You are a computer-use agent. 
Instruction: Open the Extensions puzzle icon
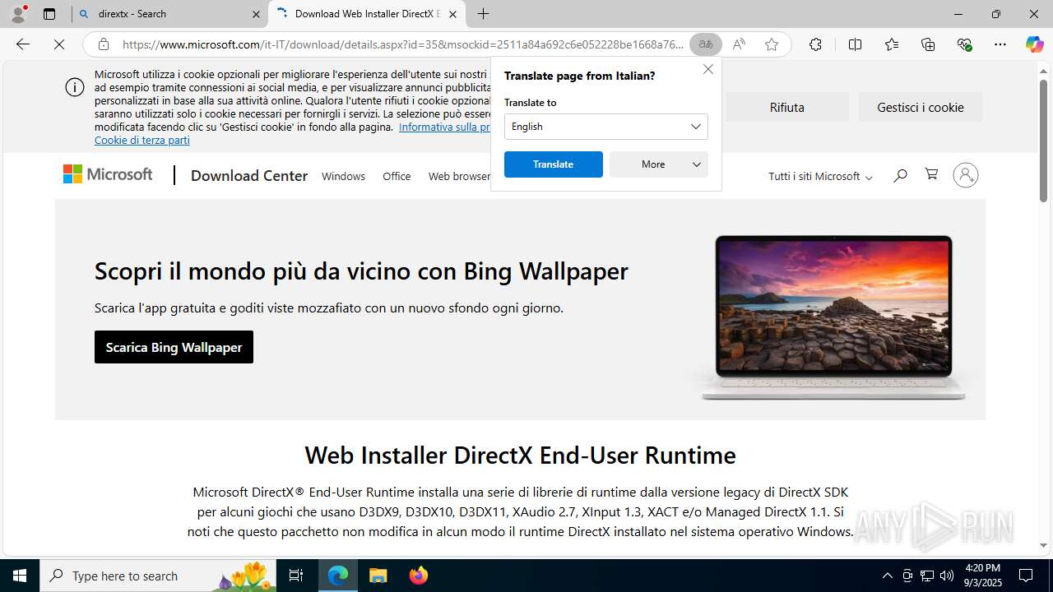(815, 44)
